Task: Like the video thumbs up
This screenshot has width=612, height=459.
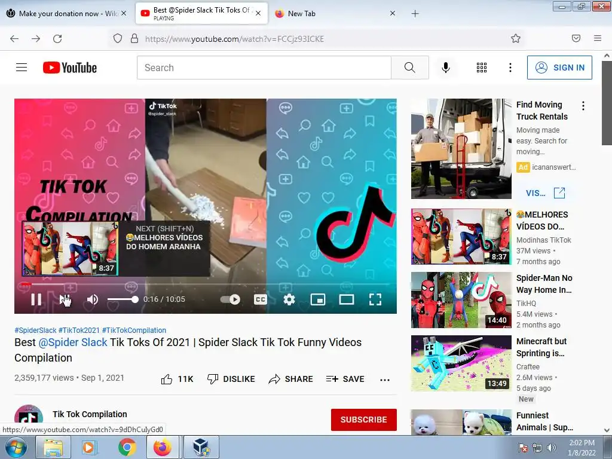Action: (x=177, y=379)
